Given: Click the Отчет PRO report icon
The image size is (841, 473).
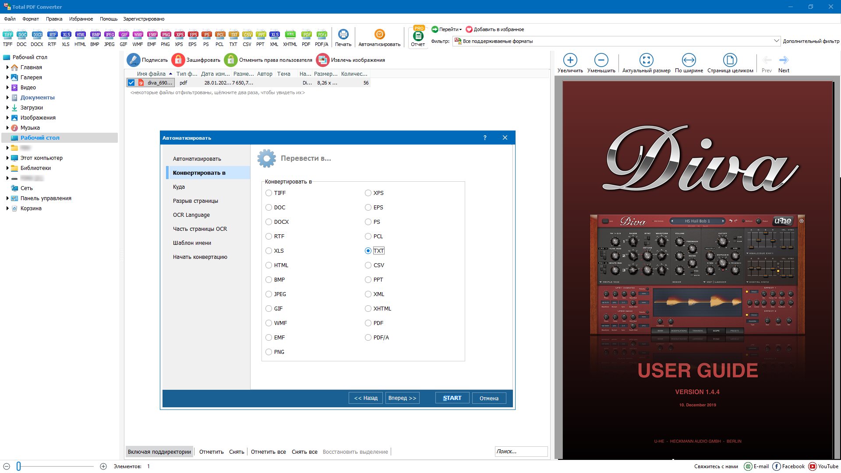Looking at the screenshot, I should point(418,36).
